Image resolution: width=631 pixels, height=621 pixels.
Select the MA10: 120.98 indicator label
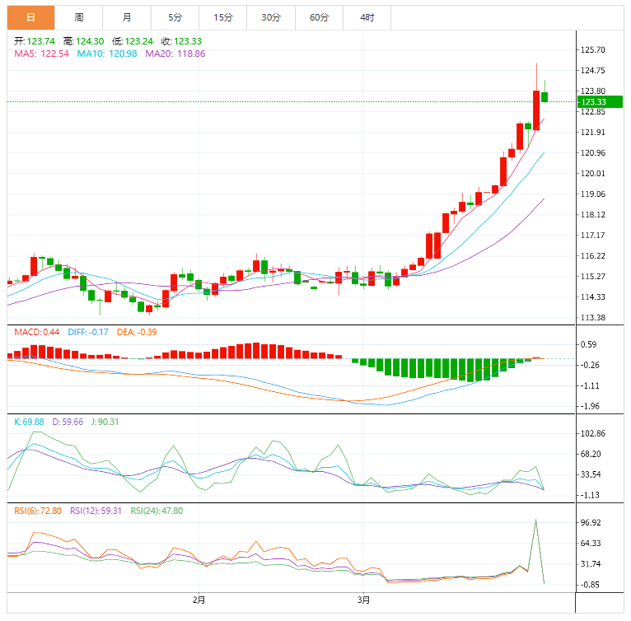point(108,54)
